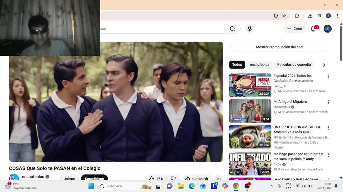Viewport: 343px width, 192px height.
Task: Open the Especial 2024 Marcatoons thumbnail
Action: [x=250, y=85]
